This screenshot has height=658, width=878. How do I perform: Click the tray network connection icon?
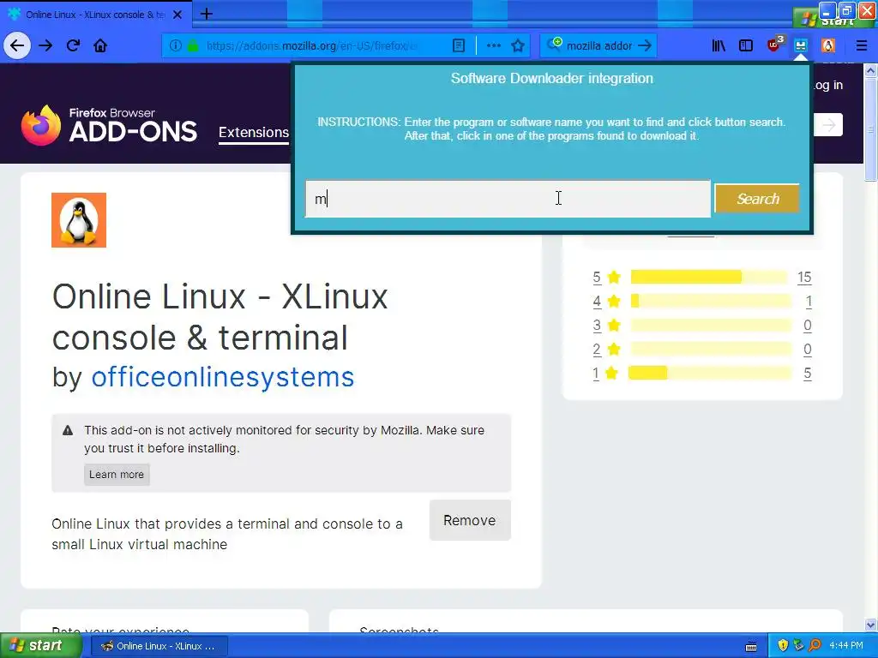pyautogui.click(x=799, y=646)
